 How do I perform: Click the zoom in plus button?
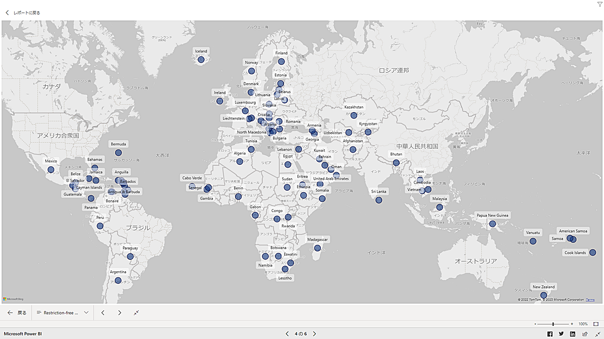(x=572, y=324)
